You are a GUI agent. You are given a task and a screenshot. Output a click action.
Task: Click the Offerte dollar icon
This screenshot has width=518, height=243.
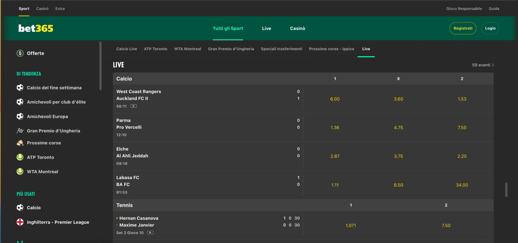(x=20, y=53)
